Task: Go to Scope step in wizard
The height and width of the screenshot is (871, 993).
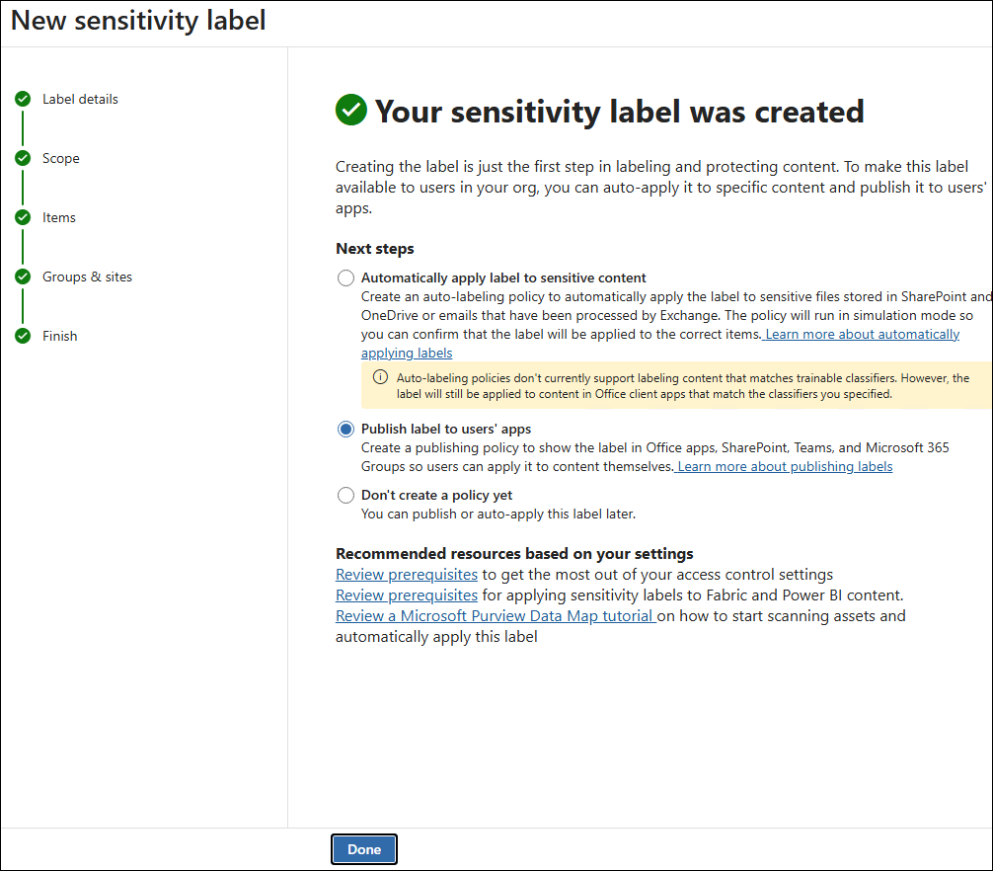Action: pos(61,158)
